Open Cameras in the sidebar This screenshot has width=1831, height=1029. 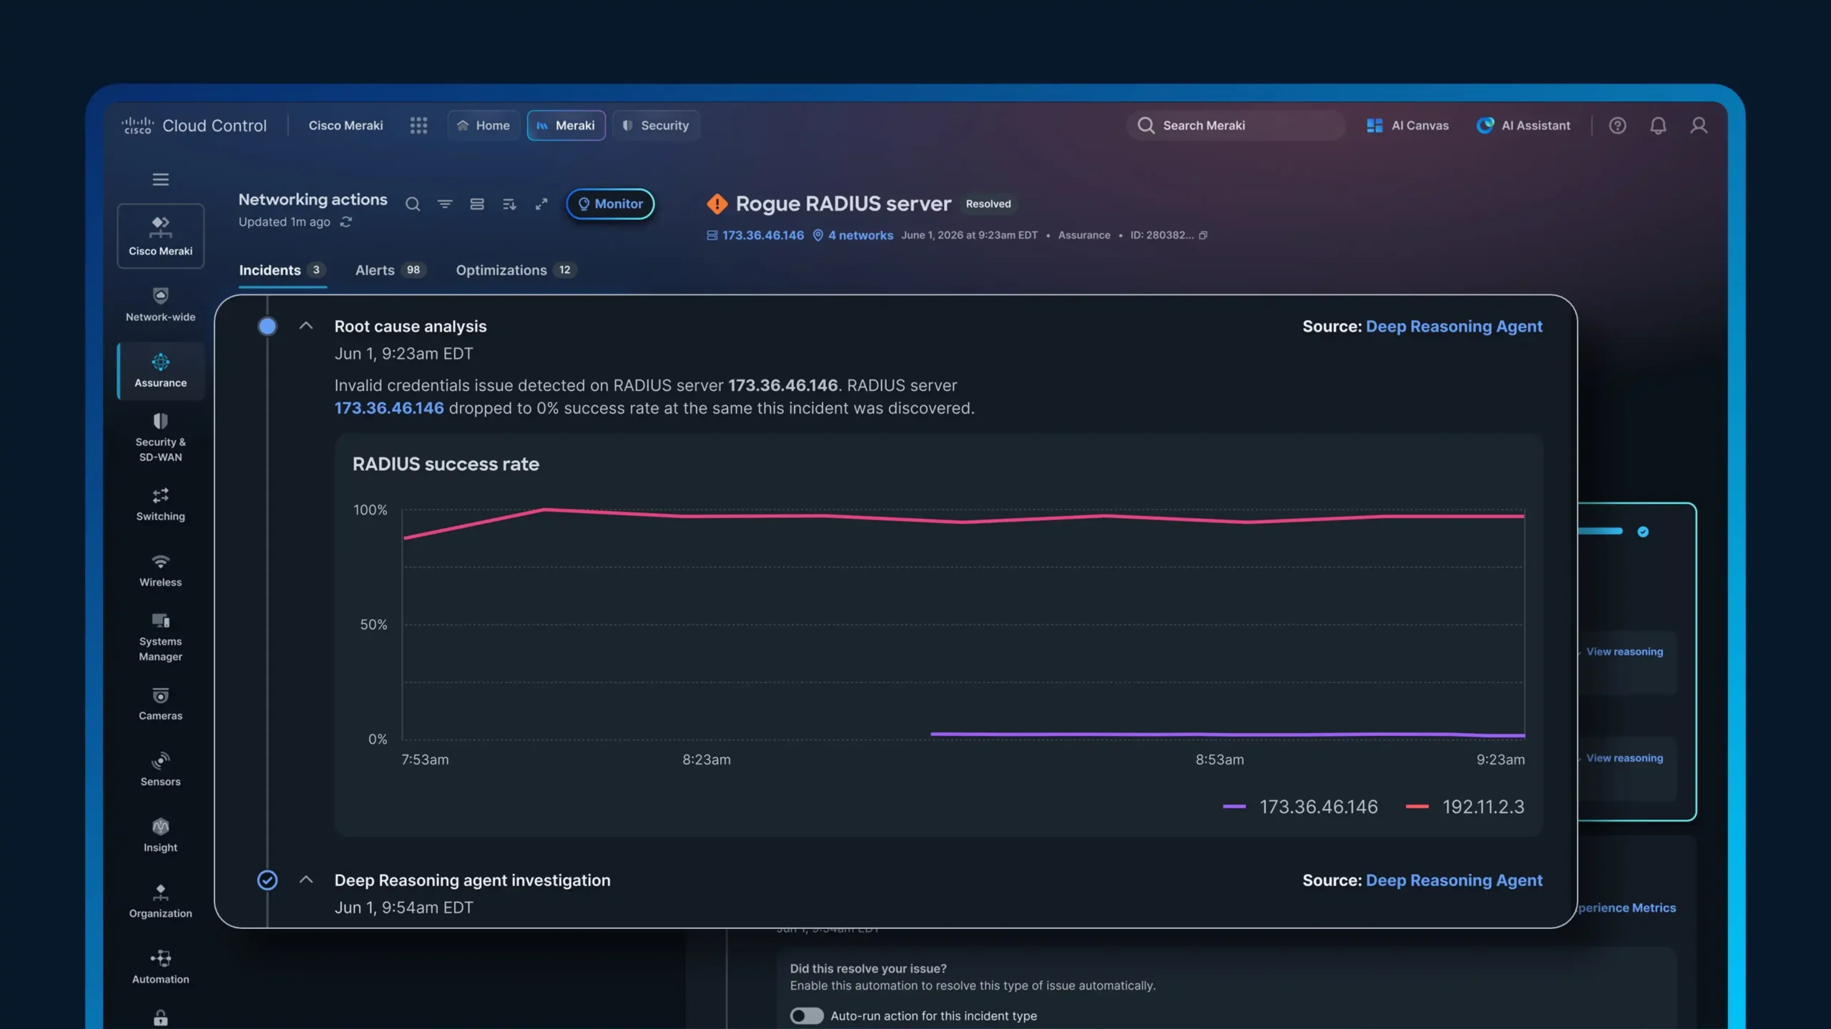point(160,704)
